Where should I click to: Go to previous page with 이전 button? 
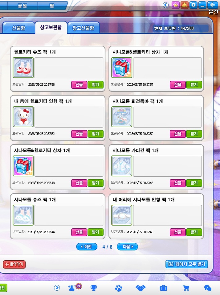[x=87, y=247]
